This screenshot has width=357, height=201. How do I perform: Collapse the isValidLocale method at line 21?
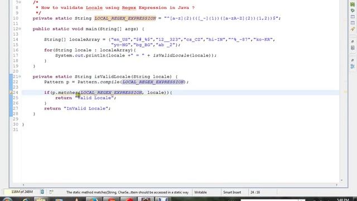20,76
